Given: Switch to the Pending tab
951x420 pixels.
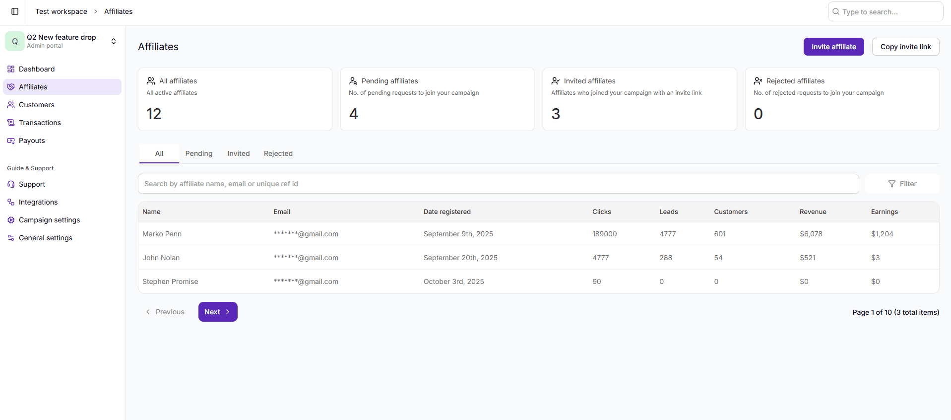Looking at the screenshot, I should [x=198, y=153].
